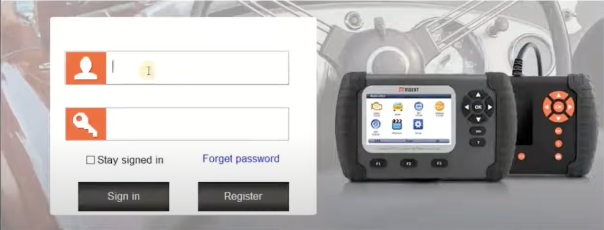Click the F3 key on the gray scanner
The image size is (604, 230).
(x=439, y=164)
